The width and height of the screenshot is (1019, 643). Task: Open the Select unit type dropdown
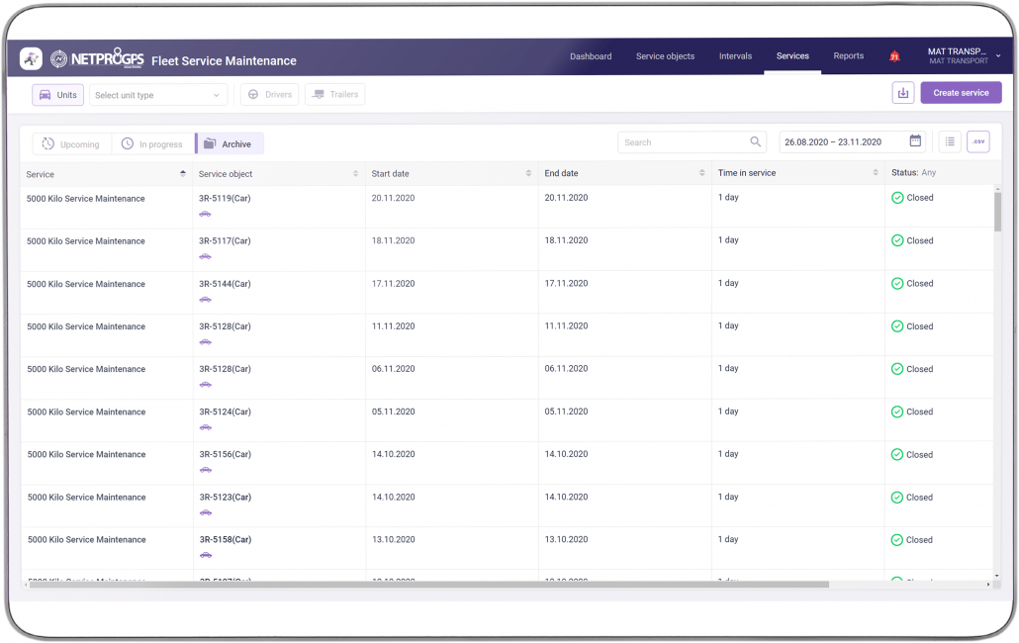coord(158,95)
